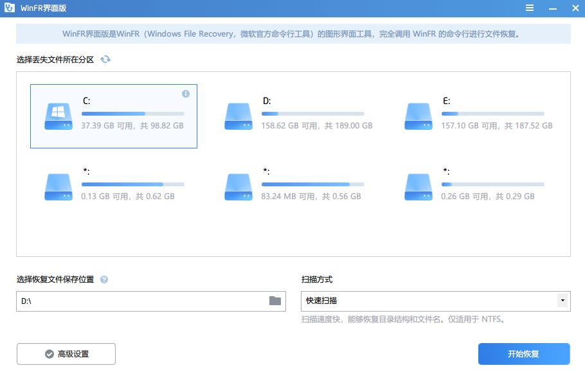Image resolution: width=585 pixels, height=381 pixels.
Task: Click usage bar of 0.56 GB partition
Action: coord(312,184)
